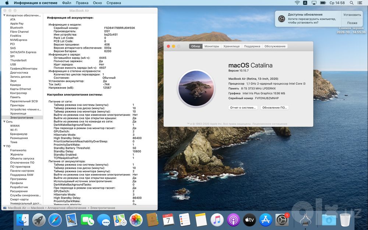Click Wi-Fi status icon in menu bar

297,3
